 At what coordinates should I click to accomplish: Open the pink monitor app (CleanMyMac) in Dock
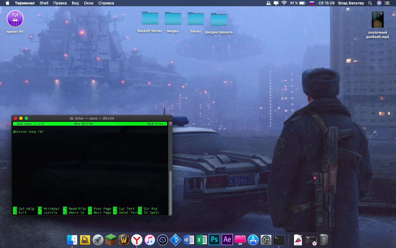pos(240,240)
